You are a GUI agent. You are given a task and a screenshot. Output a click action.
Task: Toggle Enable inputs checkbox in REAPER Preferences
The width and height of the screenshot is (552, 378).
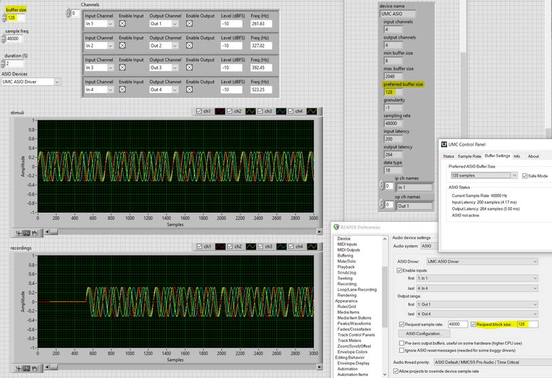[x=399, y=270]
